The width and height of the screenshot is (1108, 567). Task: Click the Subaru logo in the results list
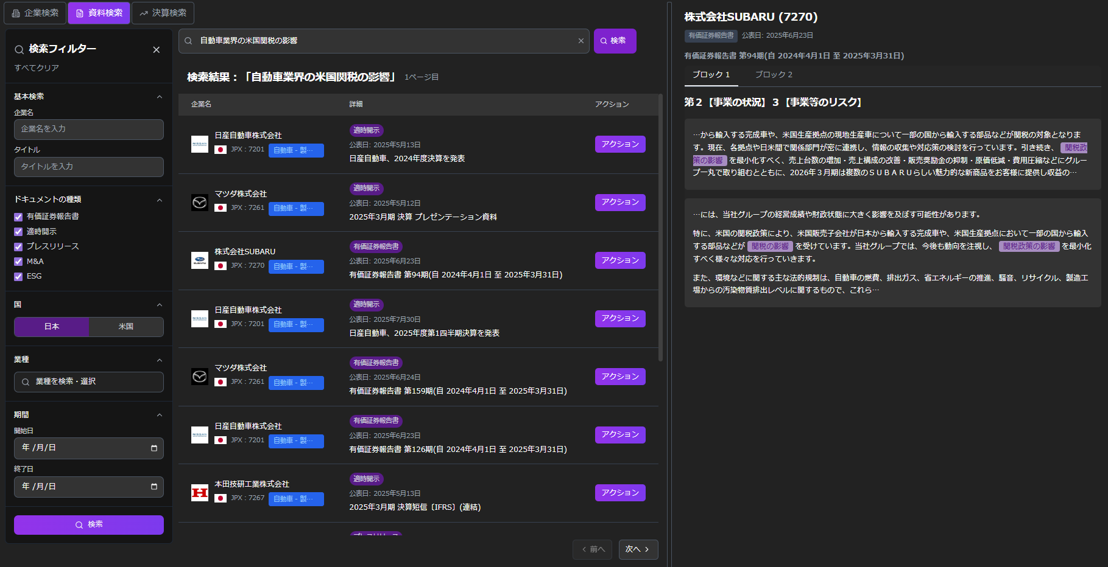[200, 260]
